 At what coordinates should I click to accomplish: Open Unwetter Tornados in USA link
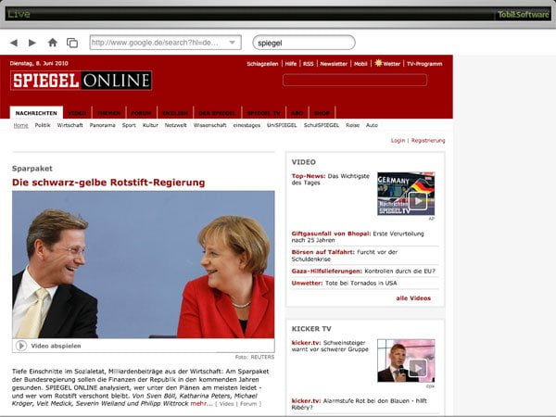point(344,283)
